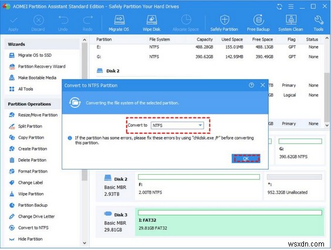Open All Tools in Wizards panel

coord(21,89)
